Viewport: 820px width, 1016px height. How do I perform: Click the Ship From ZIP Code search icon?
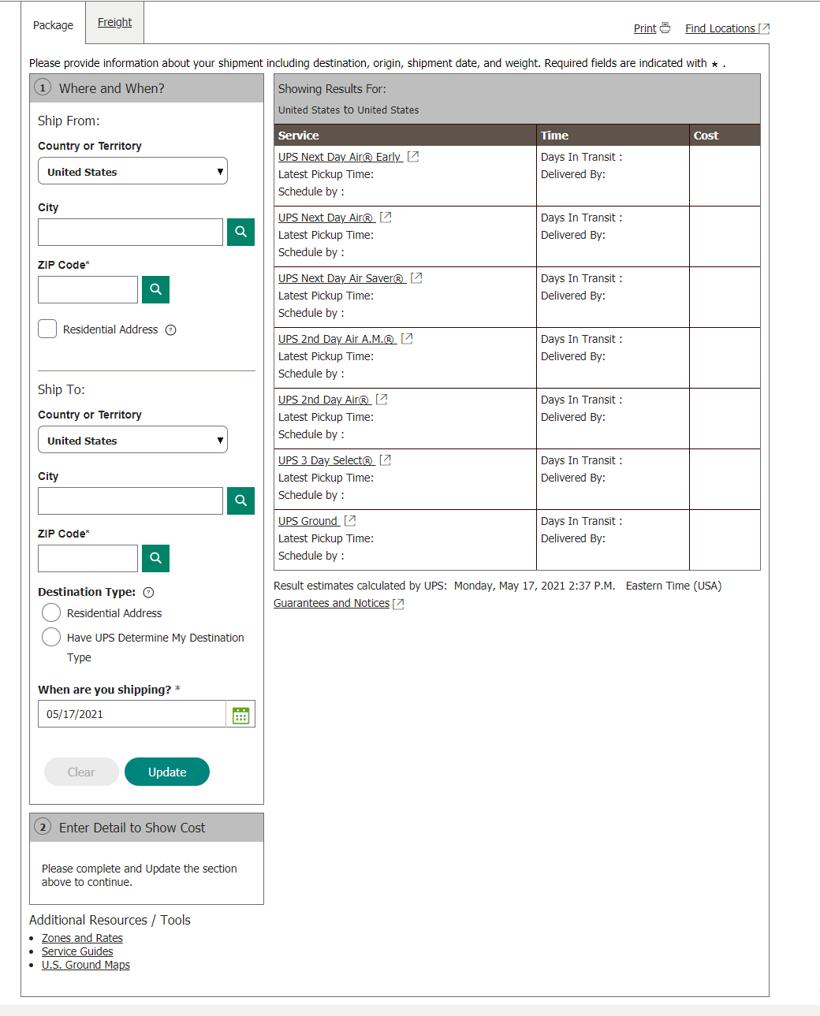click(155, 289)
